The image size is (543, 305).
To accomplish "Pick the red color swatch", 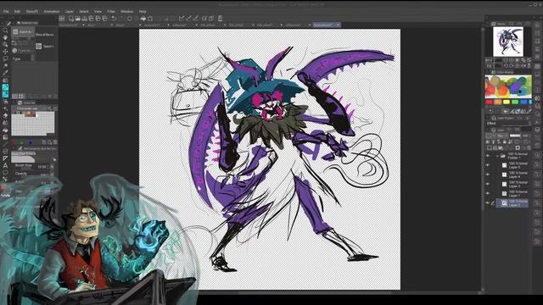I will [x=489, y=102].
